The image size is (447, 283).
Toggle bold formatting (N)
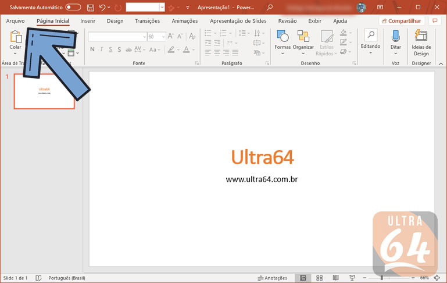92,50
